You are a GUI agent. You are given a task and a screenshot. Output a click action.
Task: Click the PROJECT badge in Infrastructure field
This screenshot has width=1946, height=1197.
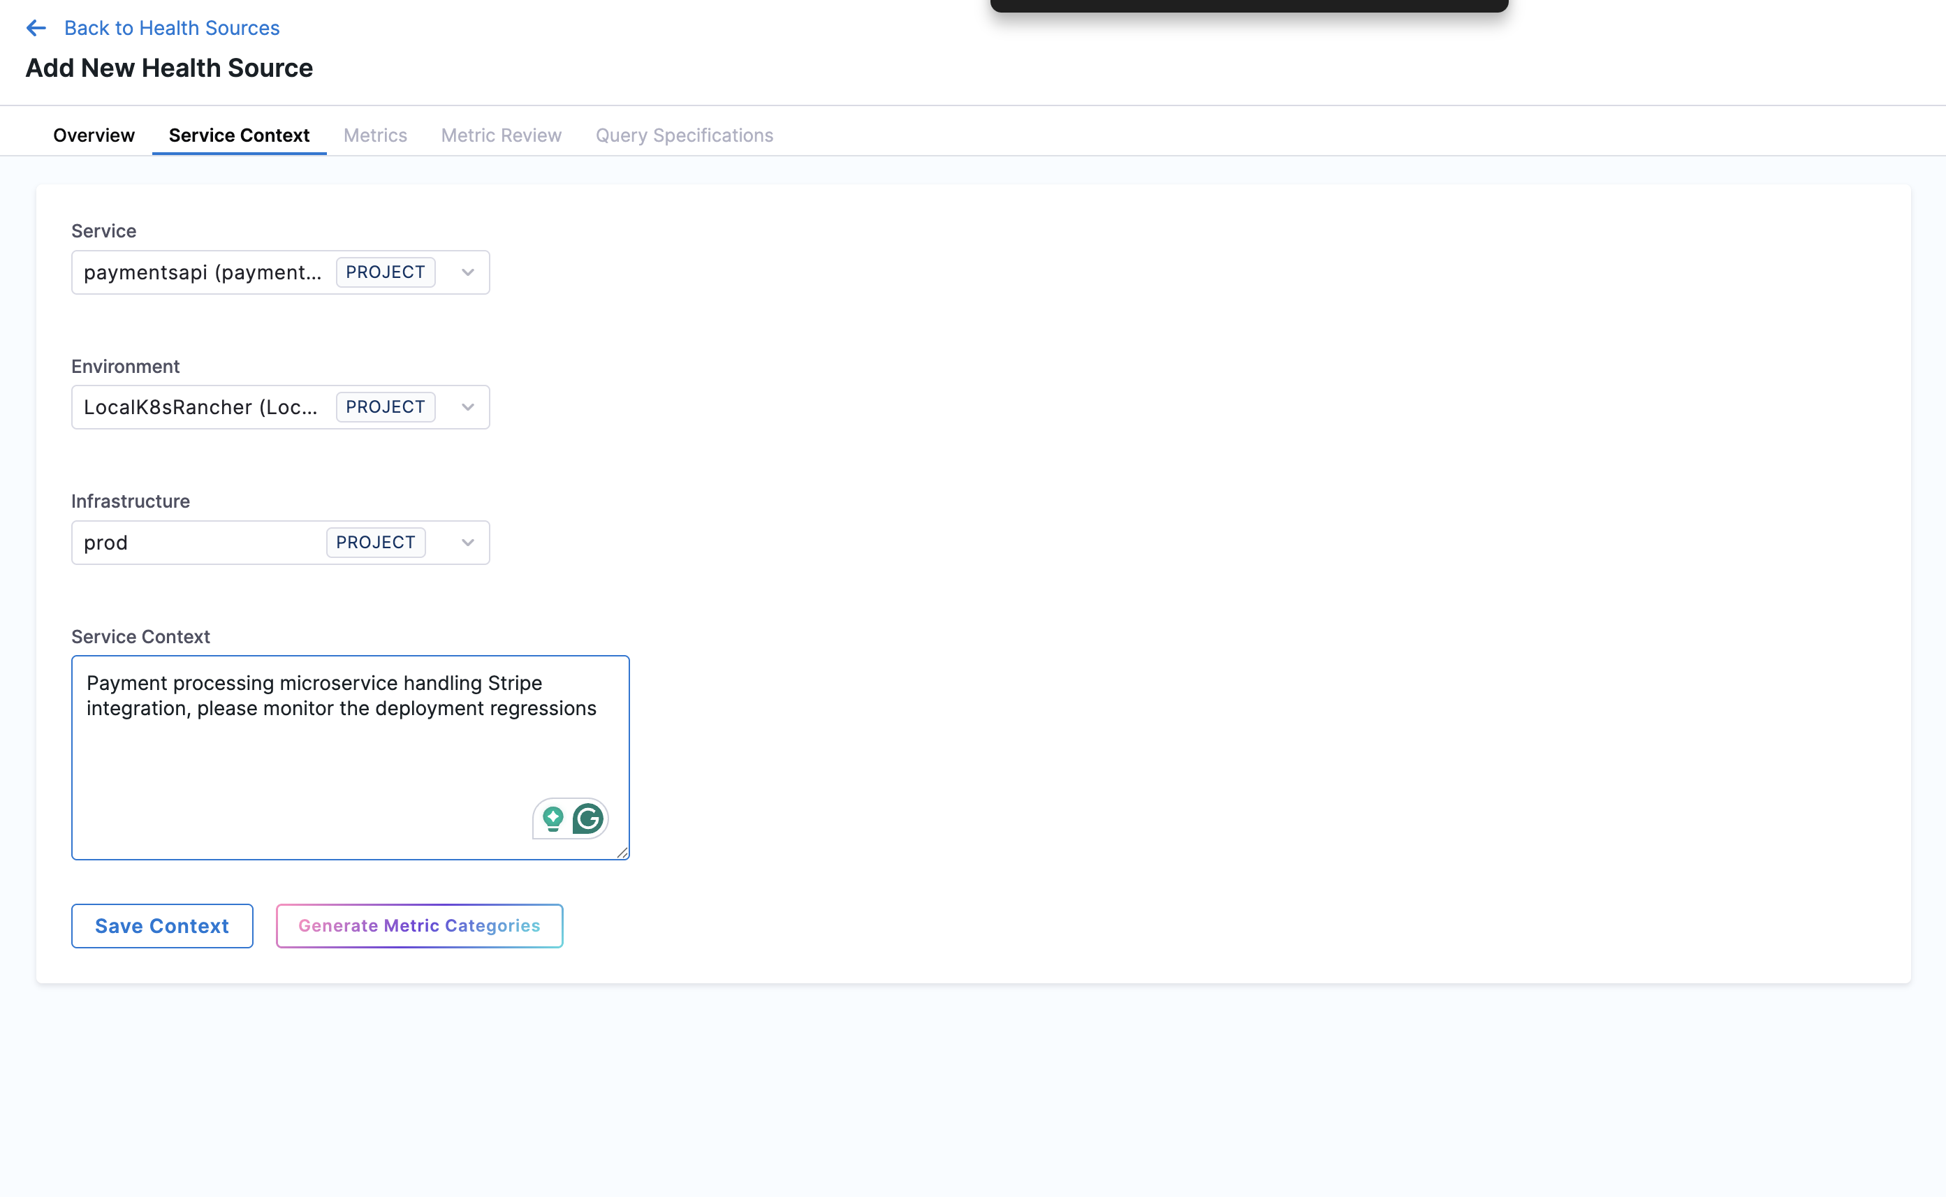pyautogui.click(x=376, y=543)
